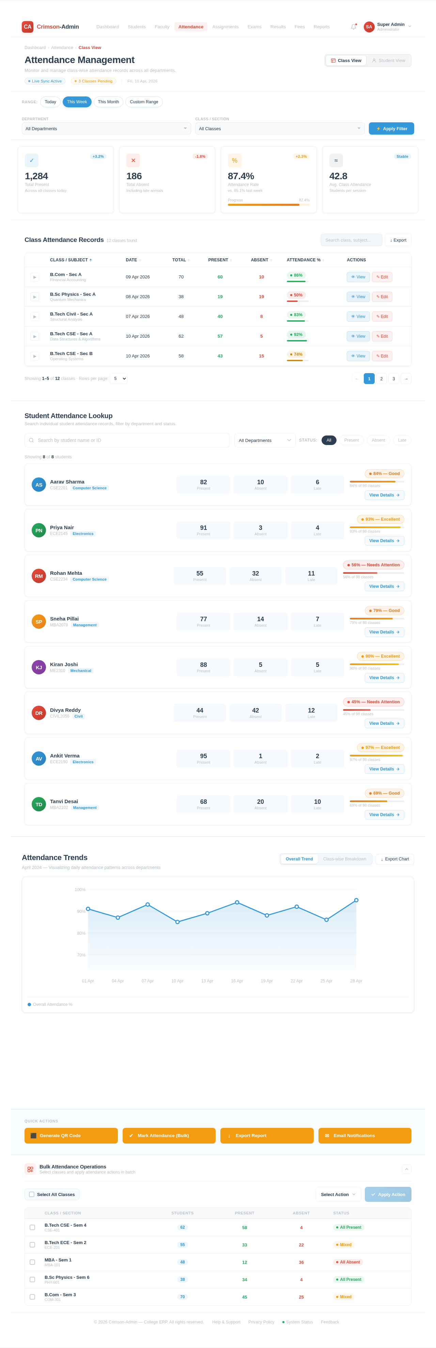Screen dimensions: 436x1348
Task: Open the Students nav menu item
Action: [x=137, y=27]
